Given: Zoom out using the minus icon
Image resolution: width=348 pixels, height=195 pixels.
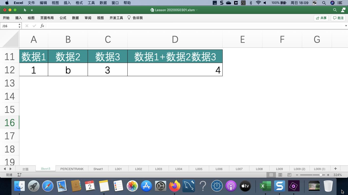Looking at the screenshot, I should 297,175.
